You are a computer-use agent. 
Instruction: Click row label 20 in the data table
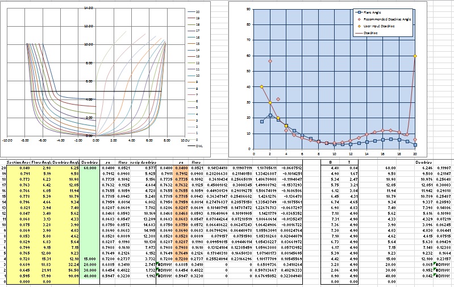click(5, 168)
